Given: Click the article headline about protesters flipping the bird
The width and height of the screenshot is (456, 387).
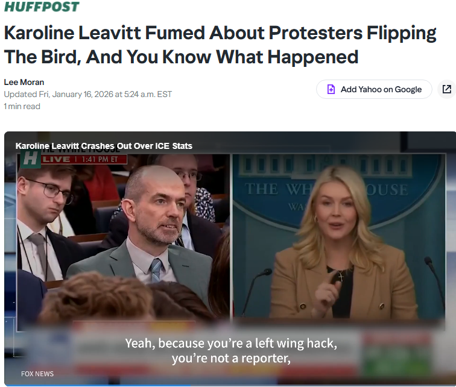Looking at the screenshot, I should [x=220, y=45].
